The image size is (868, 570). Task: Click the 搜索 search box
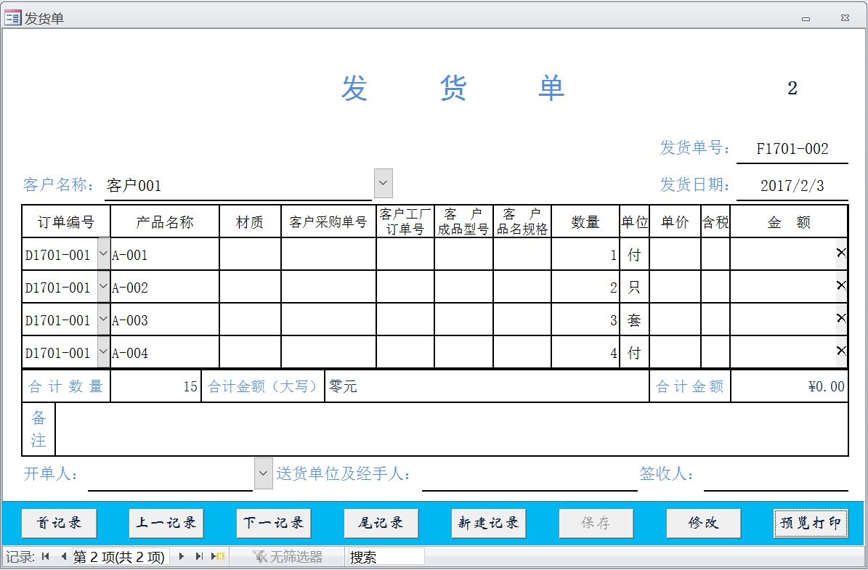coord(385,557)
